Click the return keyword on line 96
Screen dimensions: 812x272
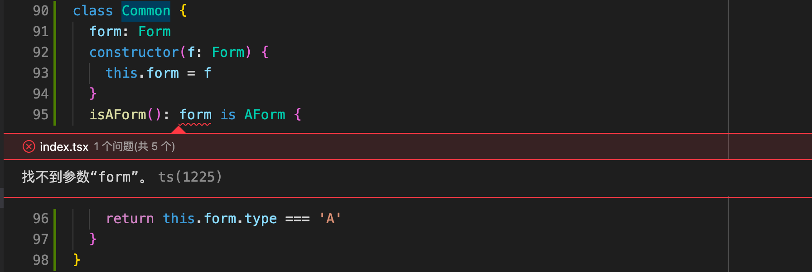[130, 219]
